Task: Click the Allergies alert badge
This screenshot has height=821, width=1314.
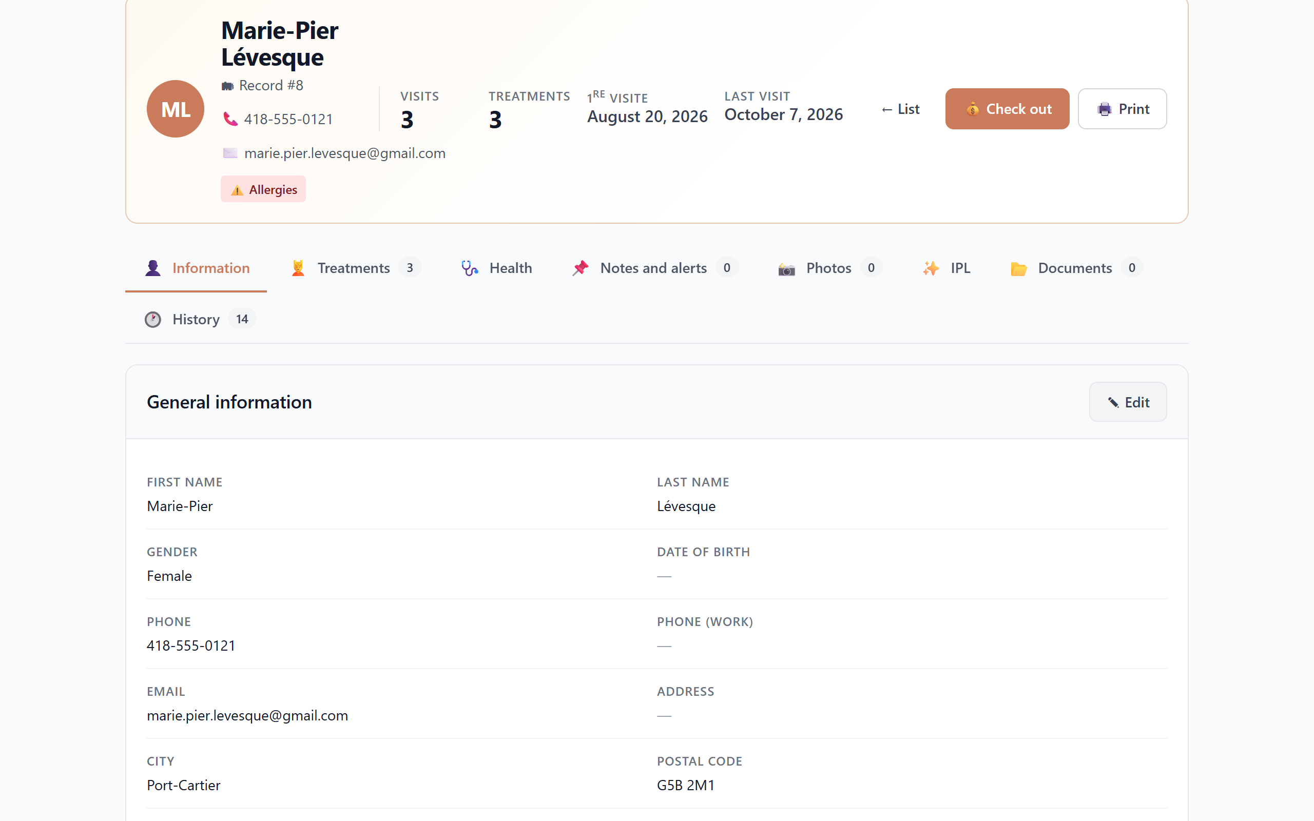Action: 263,189
